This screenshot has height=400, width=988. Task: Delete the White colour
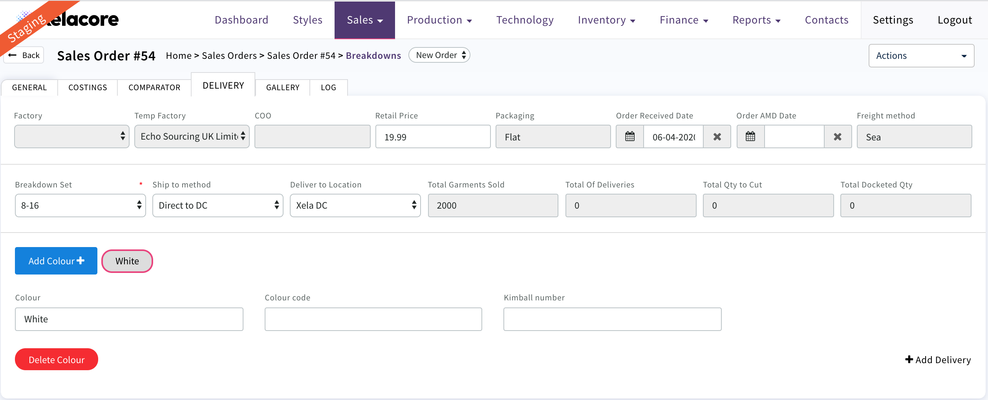(57, 360)
